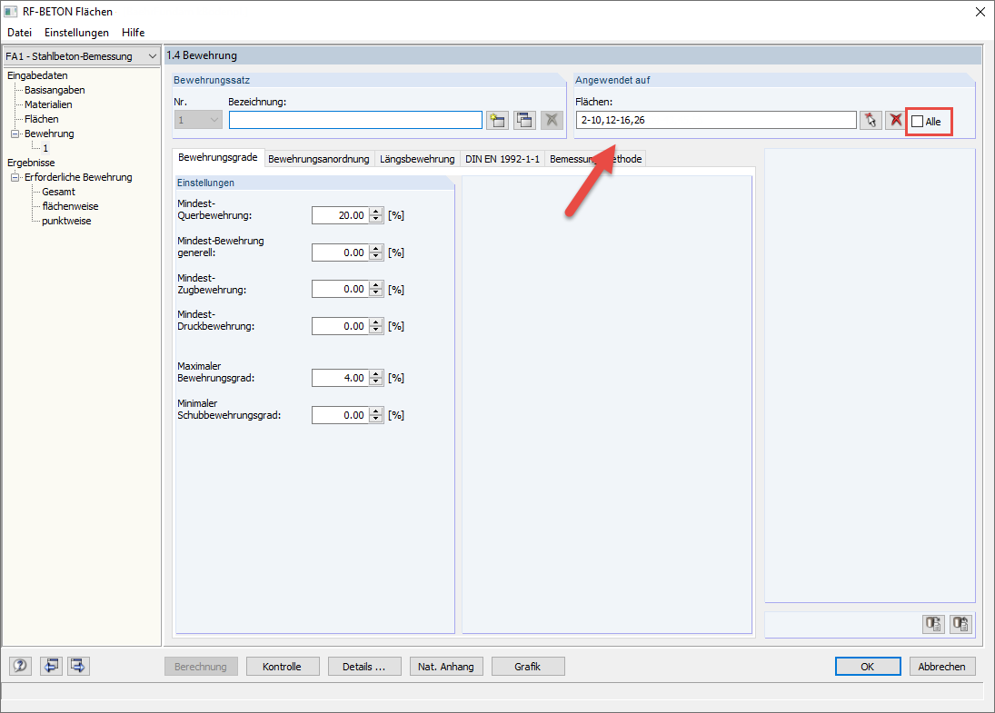Select Gesamt under Erforderliche Bewehrung
Viewport: 995px width, 713px height.
58,193
